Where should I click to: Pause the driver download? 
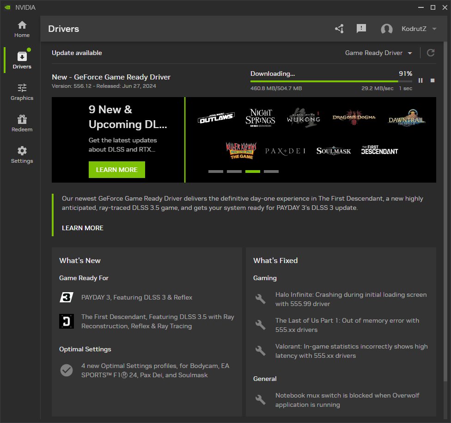click(421, 80)
